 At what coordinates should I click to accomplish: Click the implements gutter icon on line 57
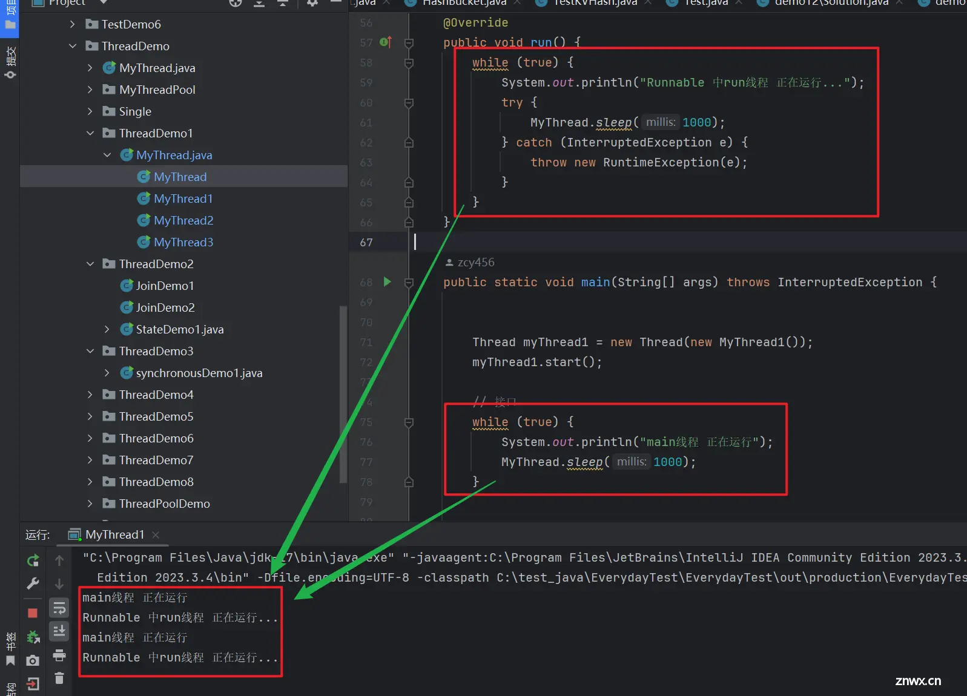point(386,42)
